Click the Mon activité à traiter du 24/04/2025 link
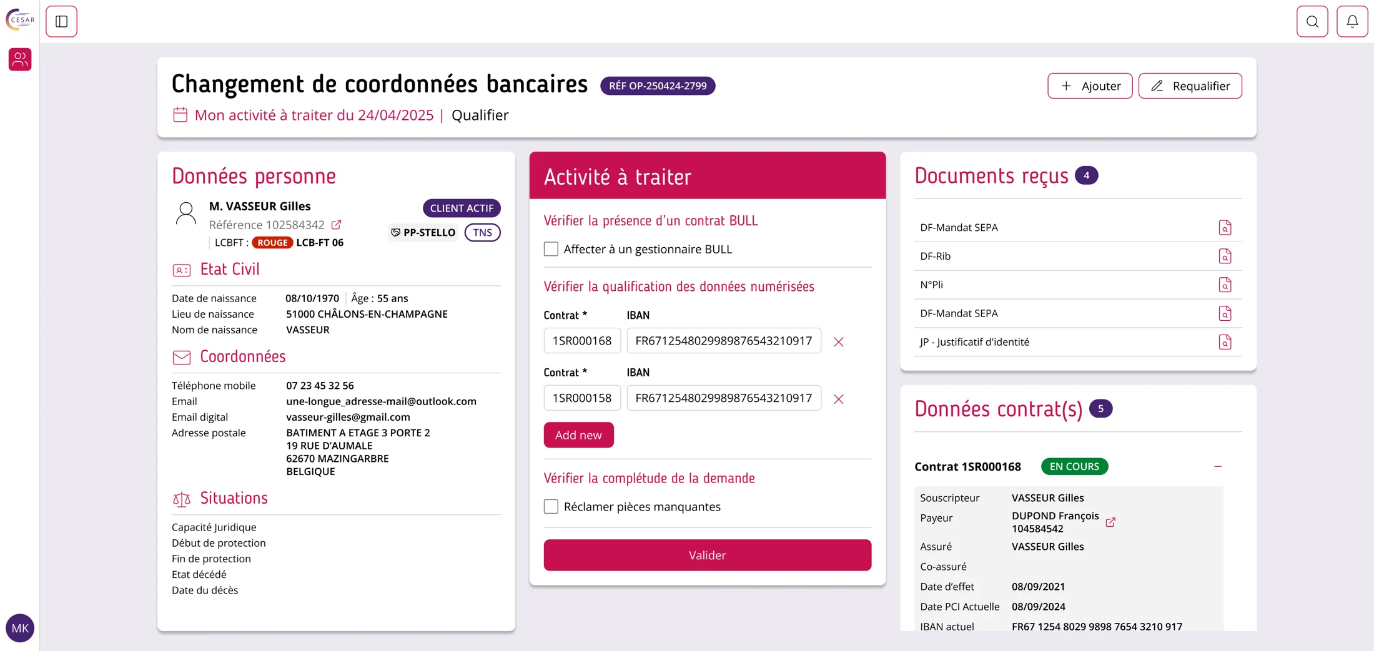Viewport: 1374px width, 651px height. pos(314,115)
